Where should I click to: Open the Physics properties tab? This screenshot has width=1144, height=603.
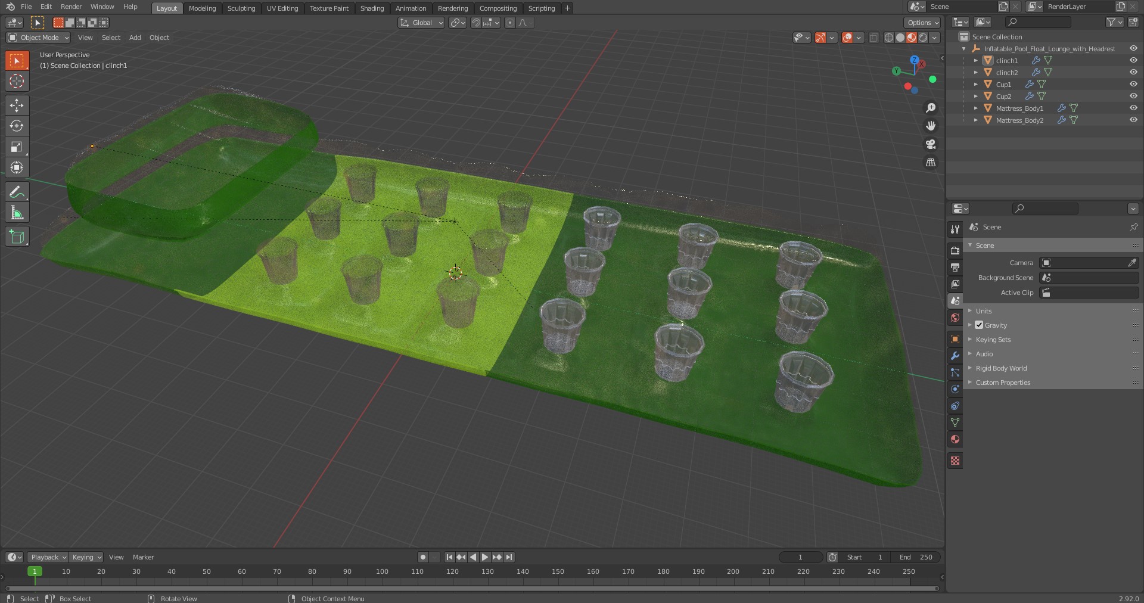point(955,389)
